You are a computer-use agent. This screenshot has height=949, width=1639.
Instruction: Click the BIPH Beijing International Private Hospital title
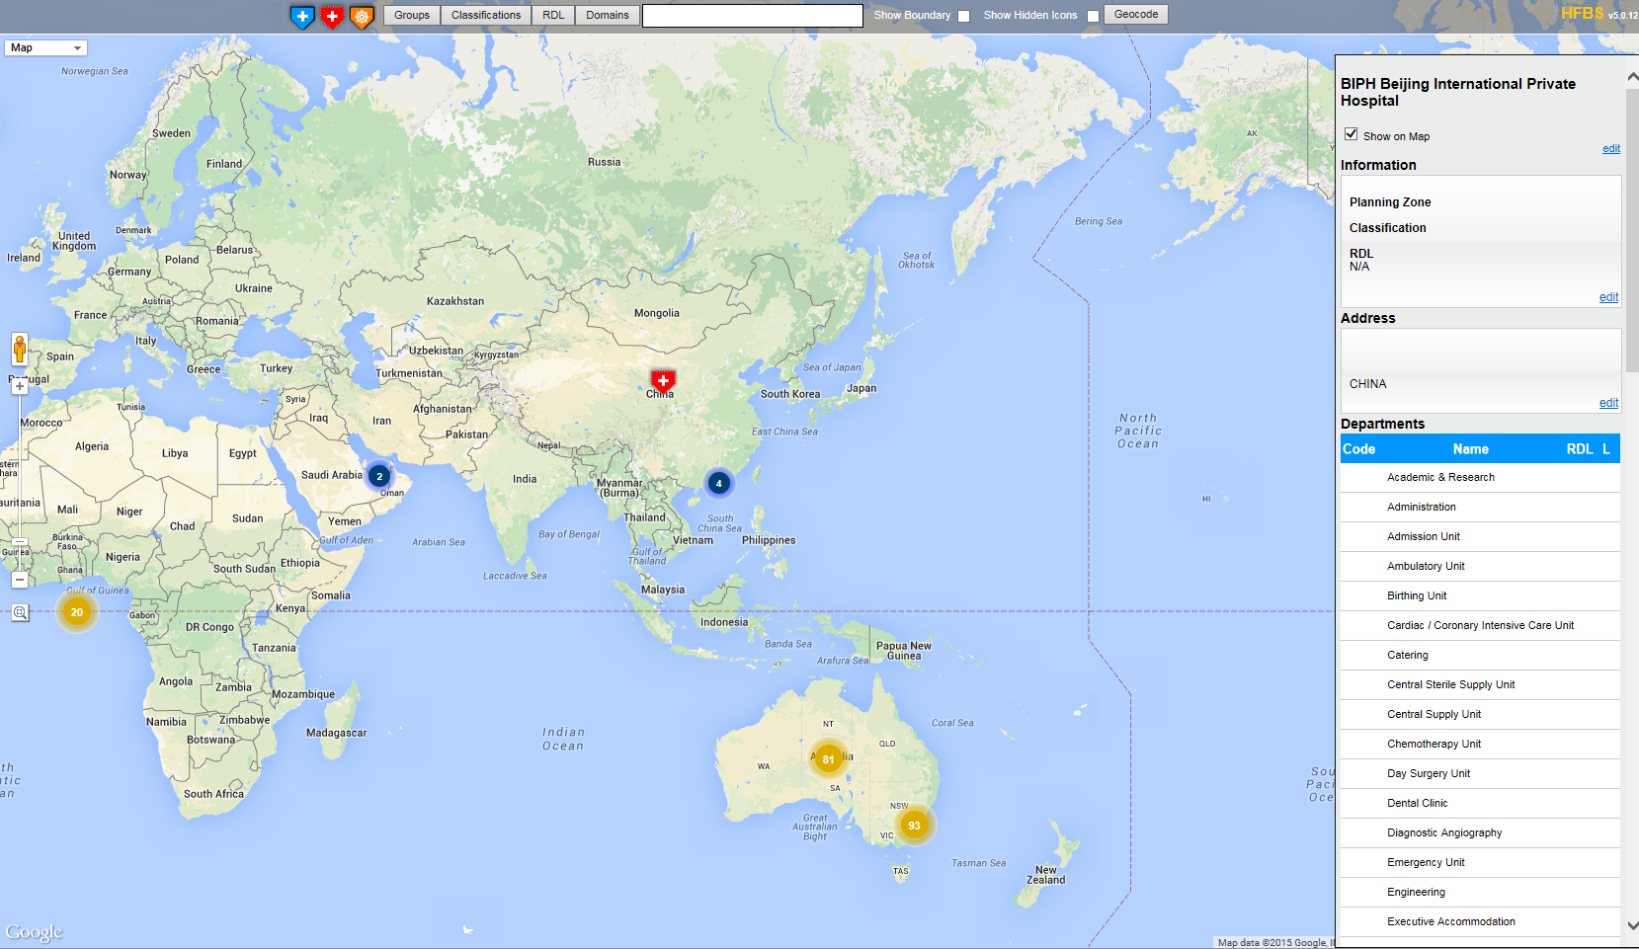click(1458, 92)
